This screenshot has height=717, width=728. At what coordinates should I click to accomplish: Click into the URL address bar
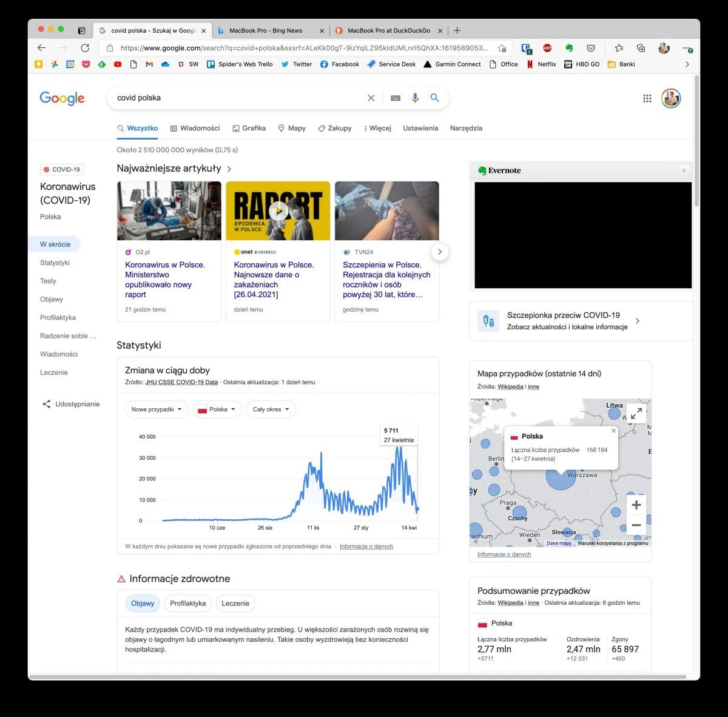(x=303, y=48)
